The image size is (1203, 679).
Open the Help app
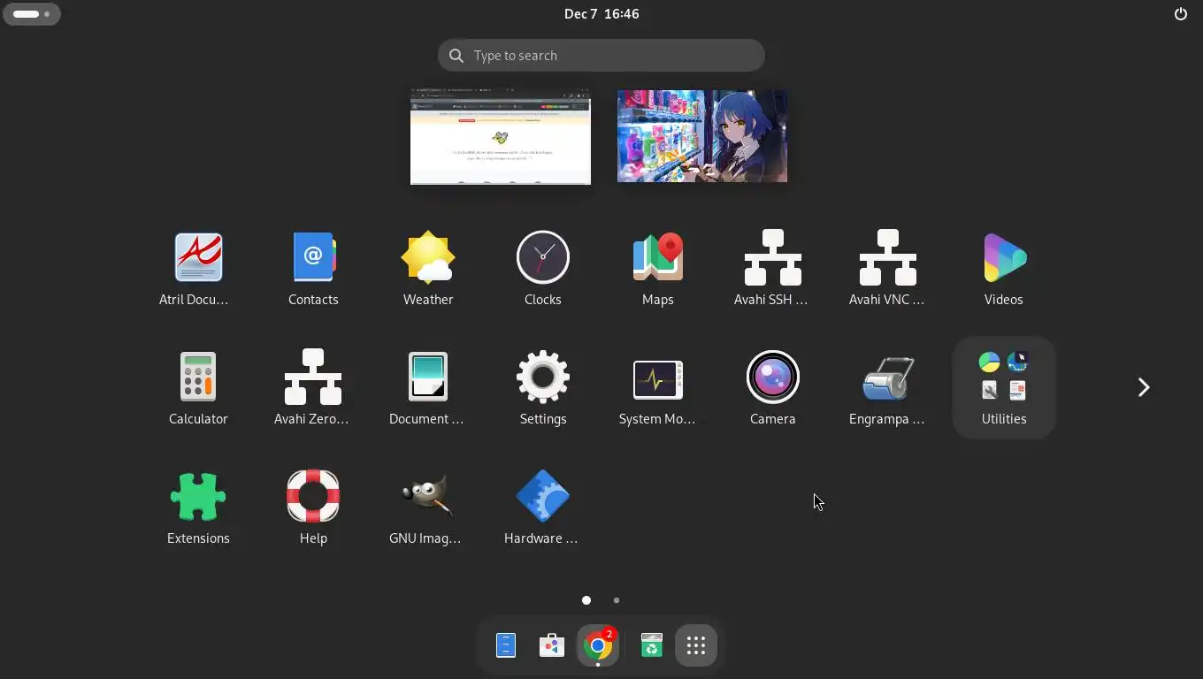click(313, 507)
